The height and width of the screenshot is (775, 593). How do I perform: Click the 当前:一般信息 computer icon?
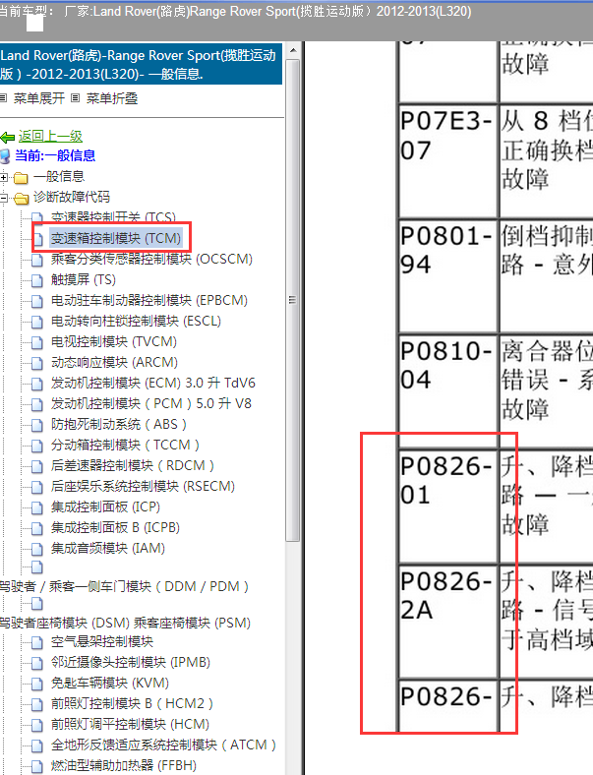(x=5, y=156)
